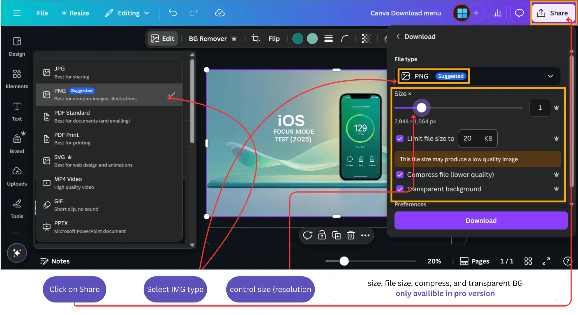578x315 pixels.
Task: Click the Edit image button
Action: (163, 38)
